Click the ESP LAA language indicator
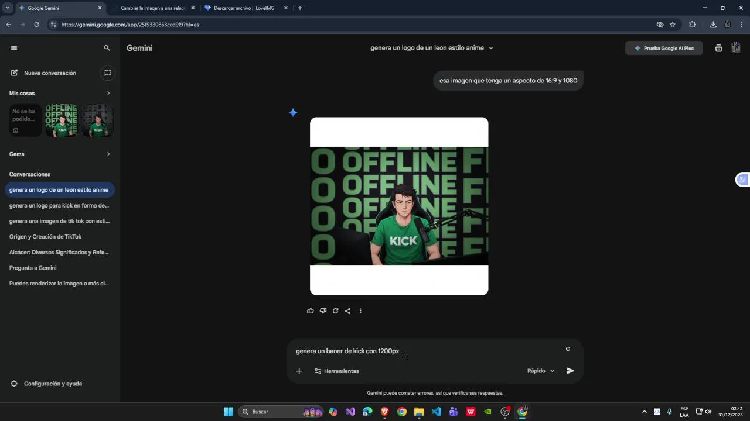 pos(684,412)
